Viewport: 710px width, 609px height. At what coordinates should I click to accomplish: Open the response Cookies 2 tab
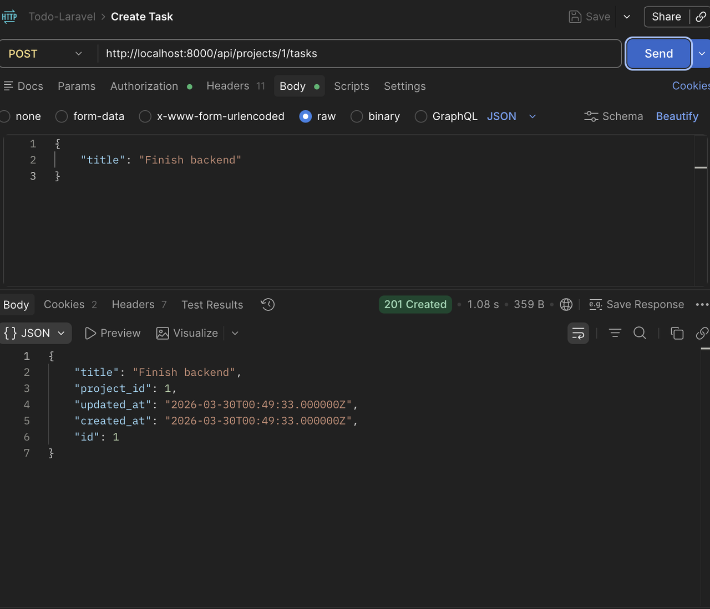point(70,304)
